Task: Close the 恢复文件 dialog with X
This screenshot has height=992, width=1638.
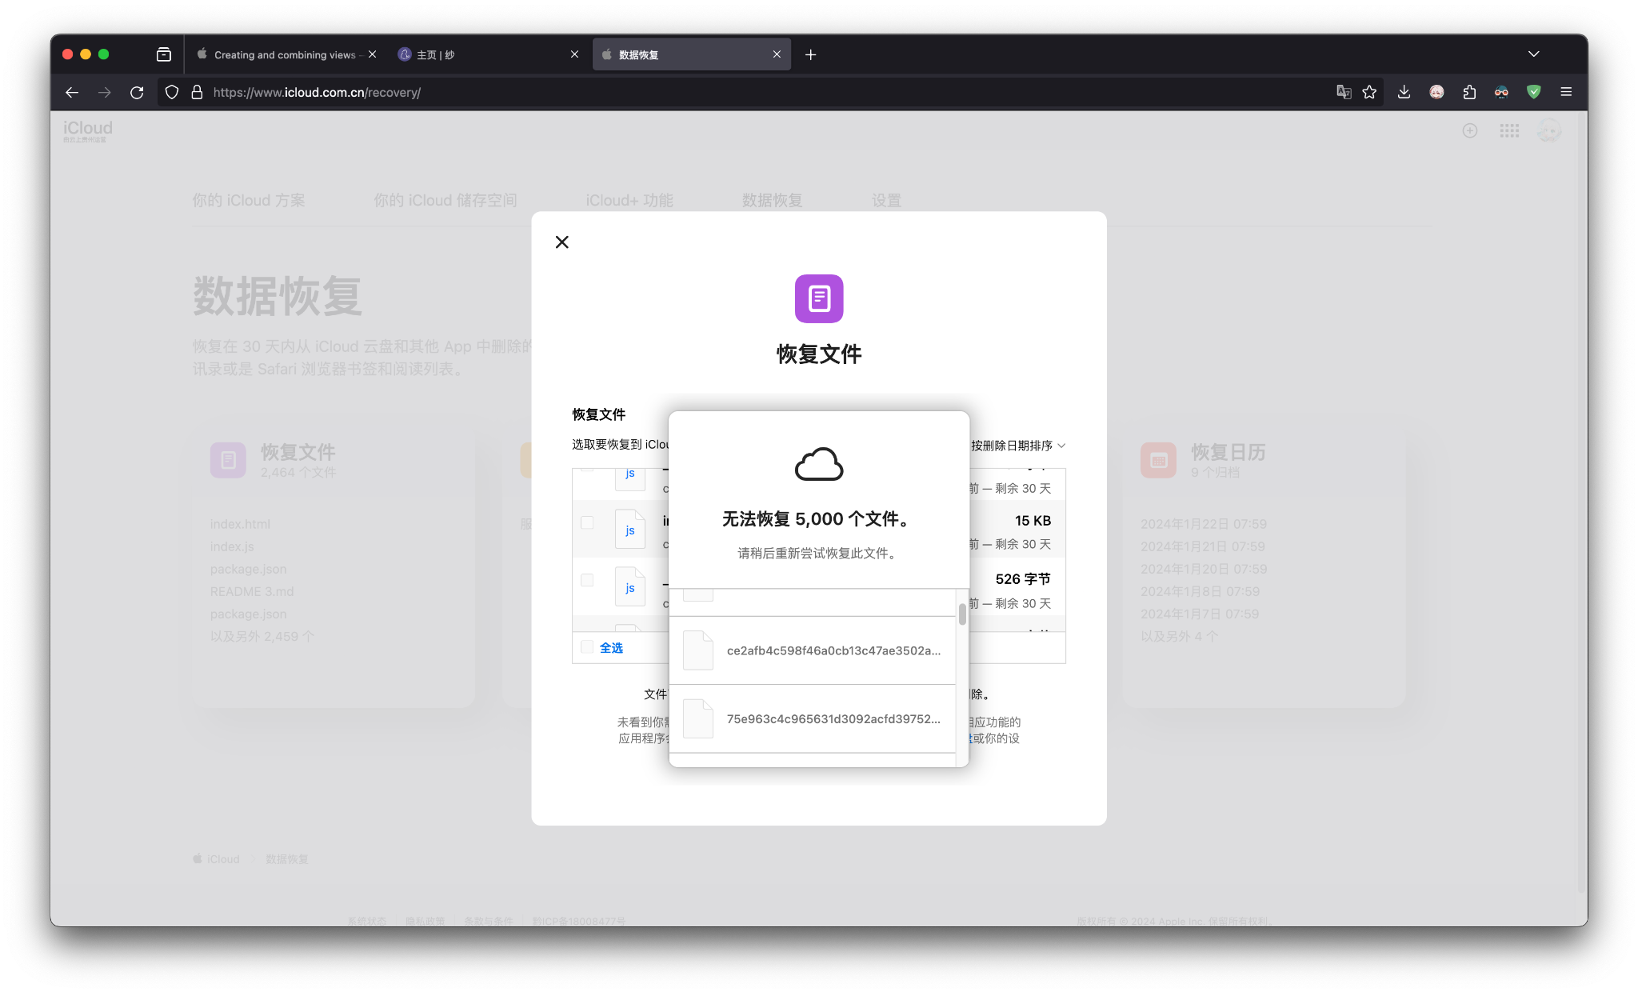Action: [561, 242]
